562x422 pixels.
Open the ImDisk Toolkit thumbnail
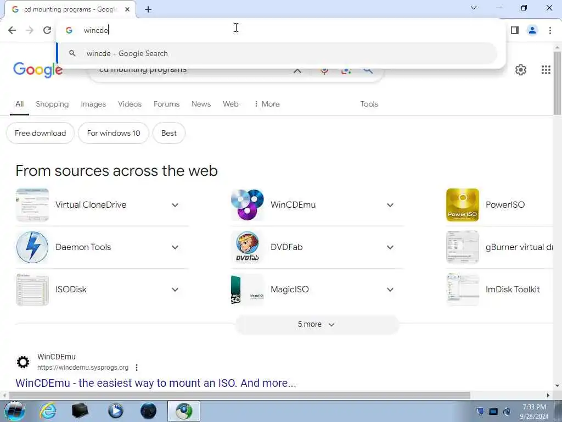click(462, 290)
